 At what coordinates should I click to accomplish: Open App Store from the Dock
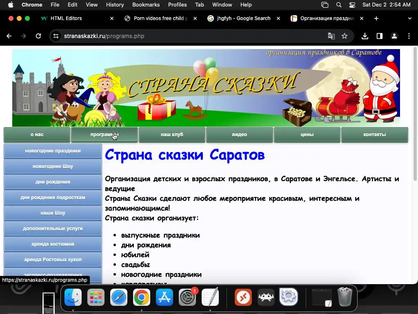point(165,297)
